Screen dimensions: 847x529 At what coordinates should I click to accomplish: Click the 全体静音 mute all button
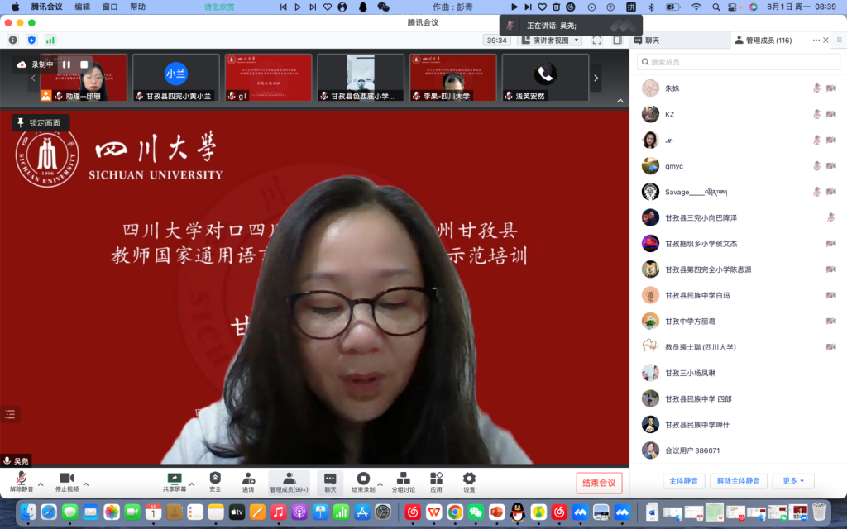pos(683,481)
